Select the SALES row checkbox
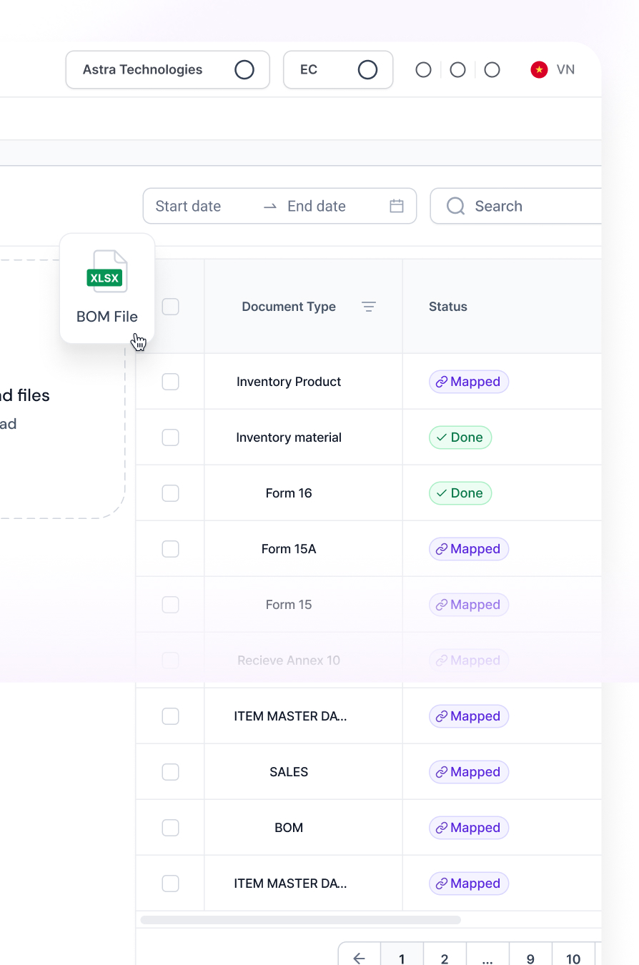Screen dimensions: 639x965 click(170, 772)
